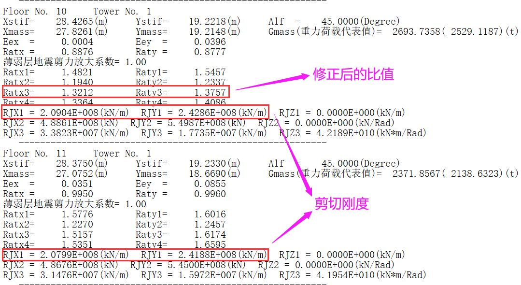Select the Raty1 value 1.5457
The width and height of the screenshot is (521, 285).
(x=210, y=72)
